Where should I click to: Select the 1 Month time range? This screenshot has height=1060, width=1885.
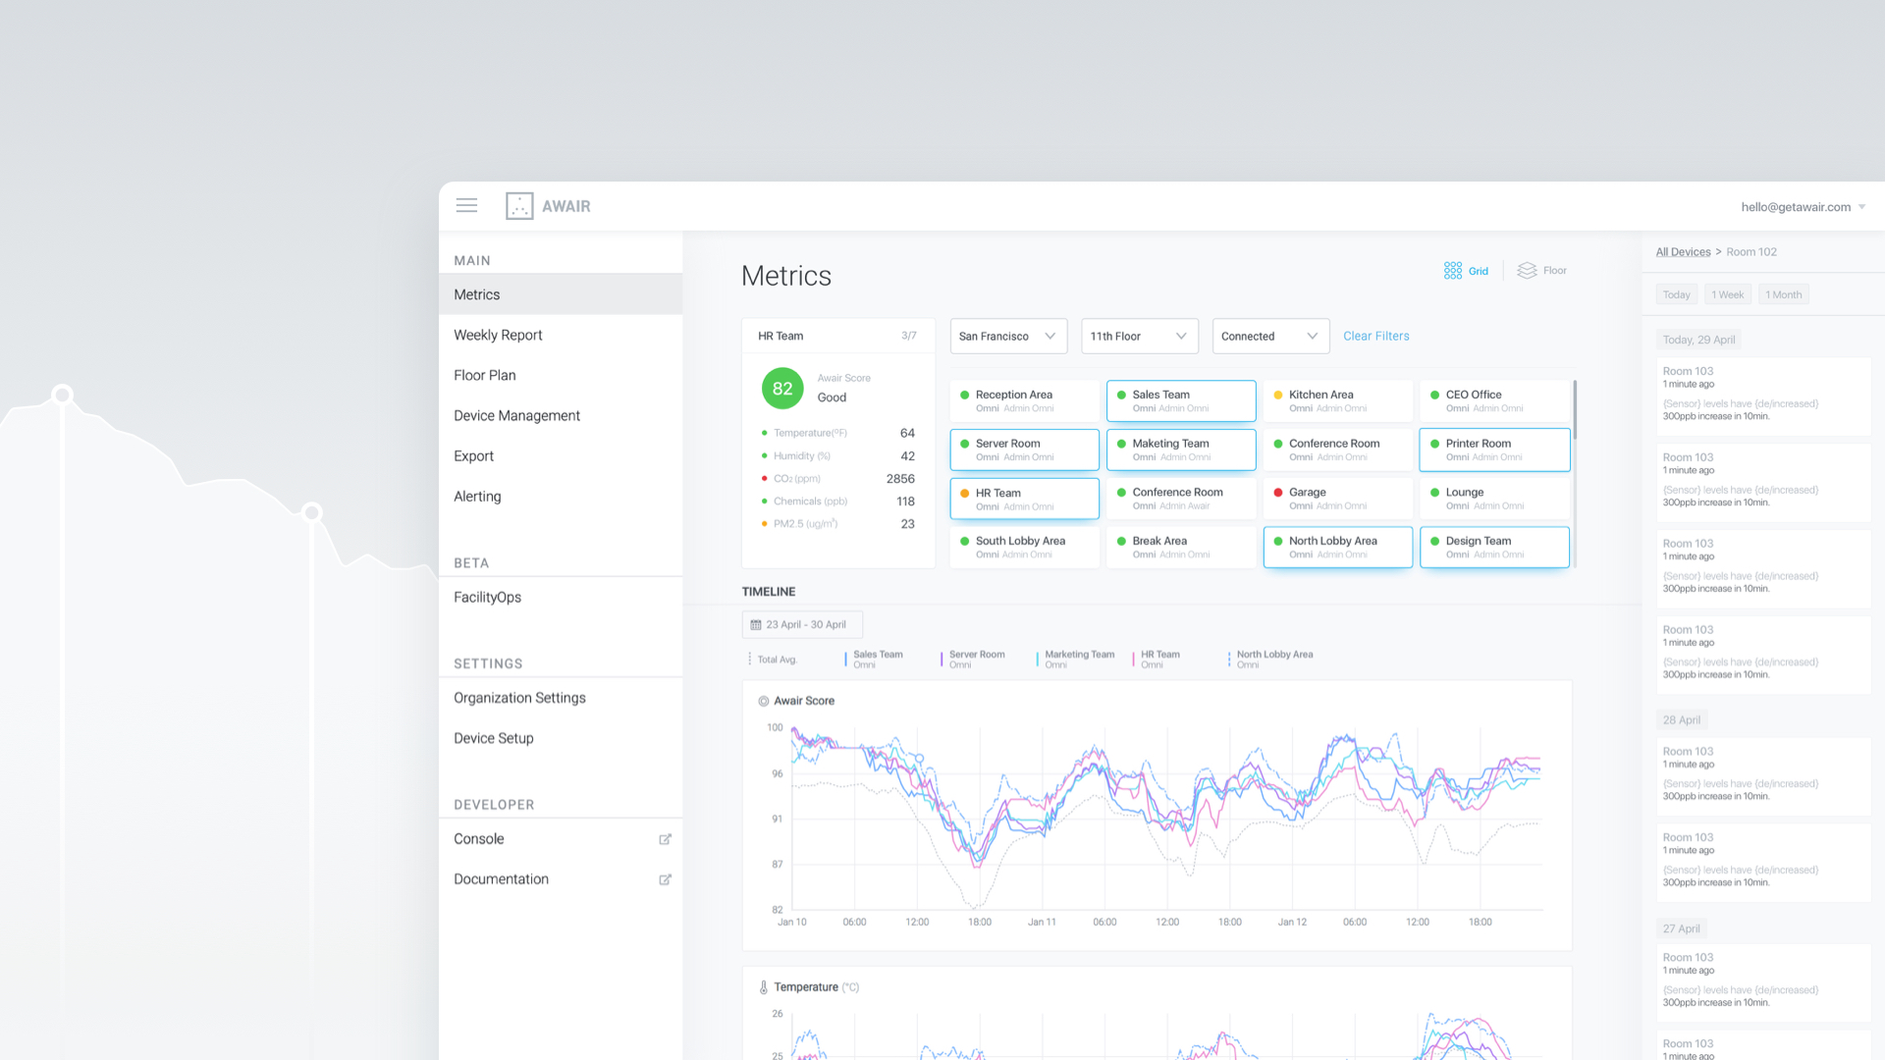point(1783,293)
